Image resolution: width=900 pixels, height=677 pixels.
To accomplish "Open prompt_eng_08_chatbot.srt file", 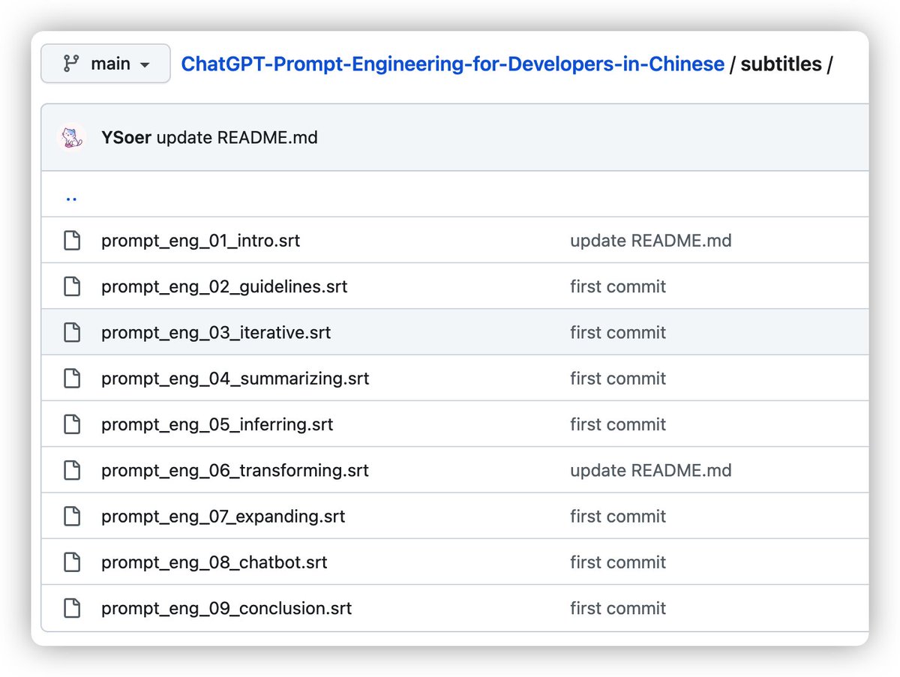I will coord(214,562).
